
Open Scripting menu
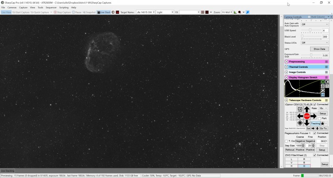coord(64,7)
